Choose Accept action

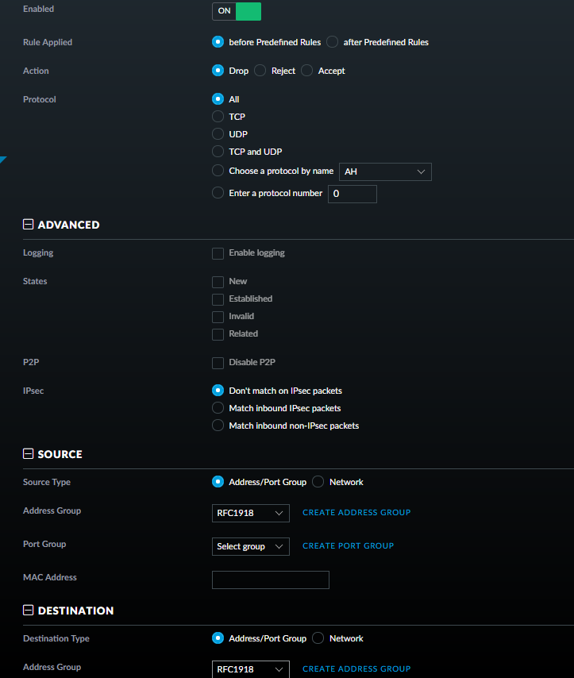coord(306,71)
